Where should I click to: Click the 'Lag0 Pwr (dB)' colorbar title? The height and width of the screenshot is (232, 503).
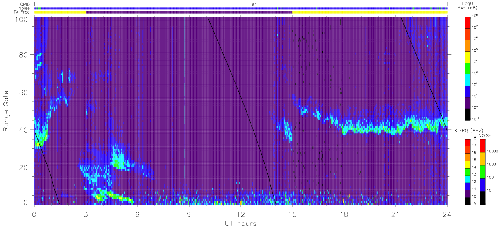pyautogui.click(x=468, y=5)
